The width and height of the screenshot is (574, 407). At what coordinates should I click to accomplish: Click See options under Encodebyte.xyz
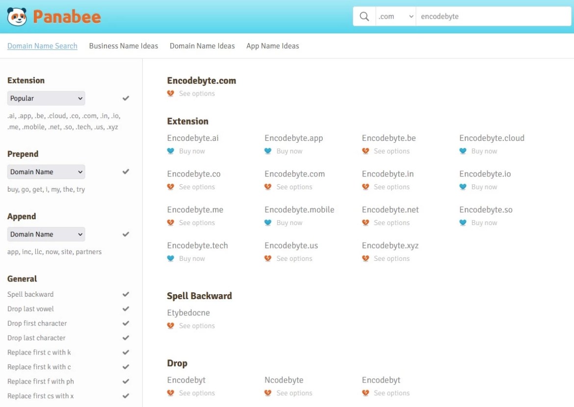tap(391, 259)
